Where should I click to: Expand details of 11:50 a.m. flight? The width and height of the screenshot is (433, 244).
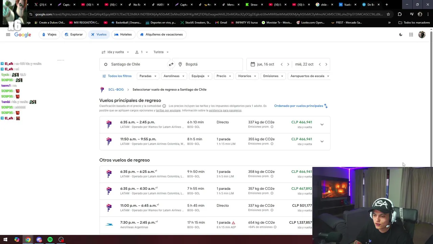tap(322, 141)
